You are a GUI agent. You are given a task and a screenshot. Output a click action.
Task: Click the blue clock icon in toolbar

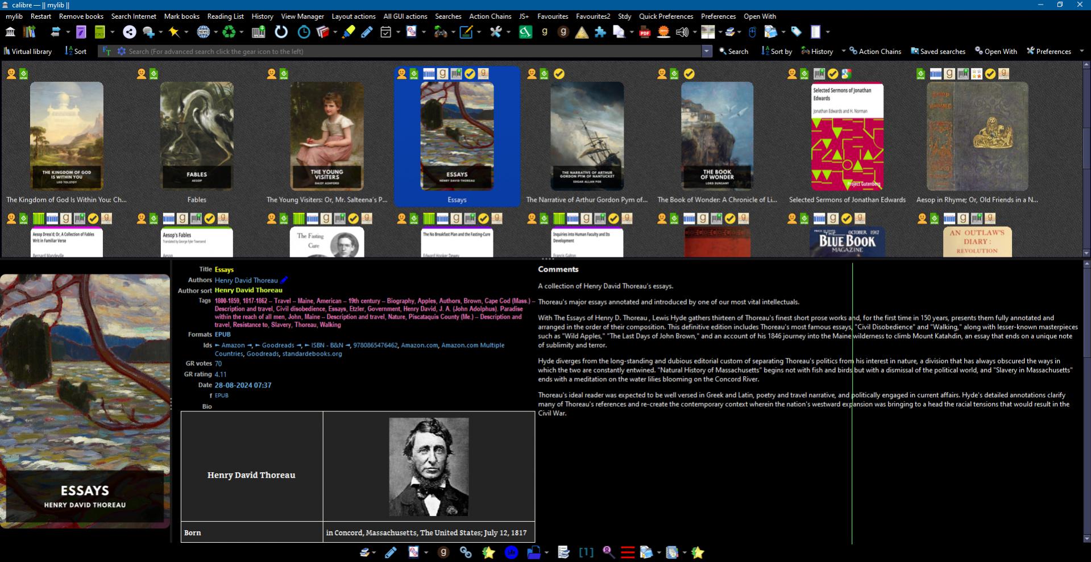[x=304, y=32]
